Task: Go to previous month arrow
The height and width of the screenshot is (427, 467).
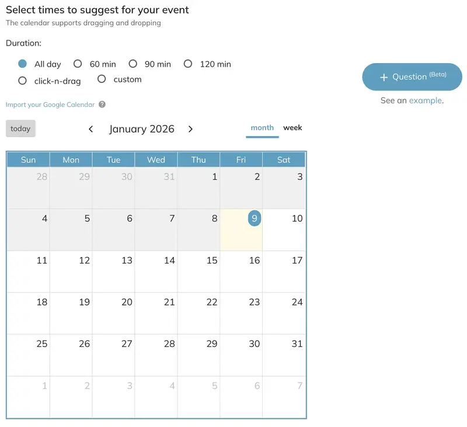Action: tap(91, 129)
